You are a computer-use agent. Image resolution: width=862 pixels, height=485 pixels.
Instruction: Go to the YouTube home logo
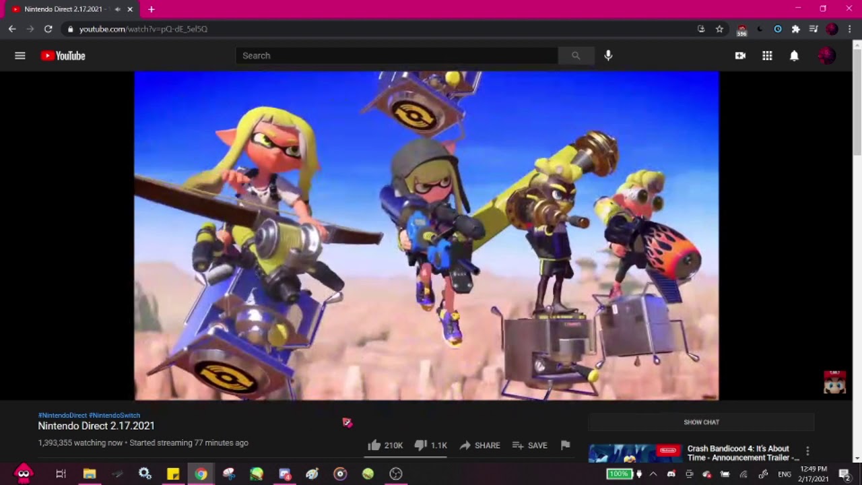[63, 56]
